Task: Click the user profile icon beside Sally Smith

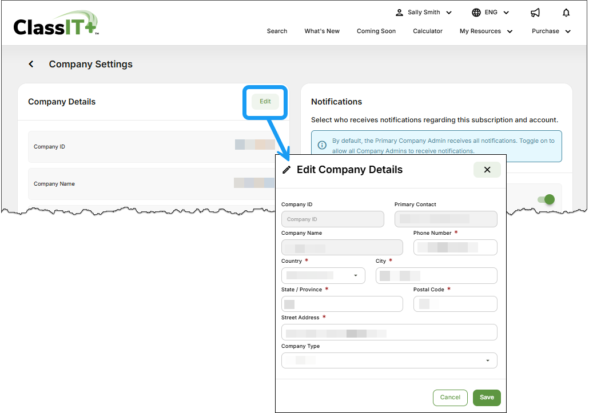Action: click(x=399, y=12)
